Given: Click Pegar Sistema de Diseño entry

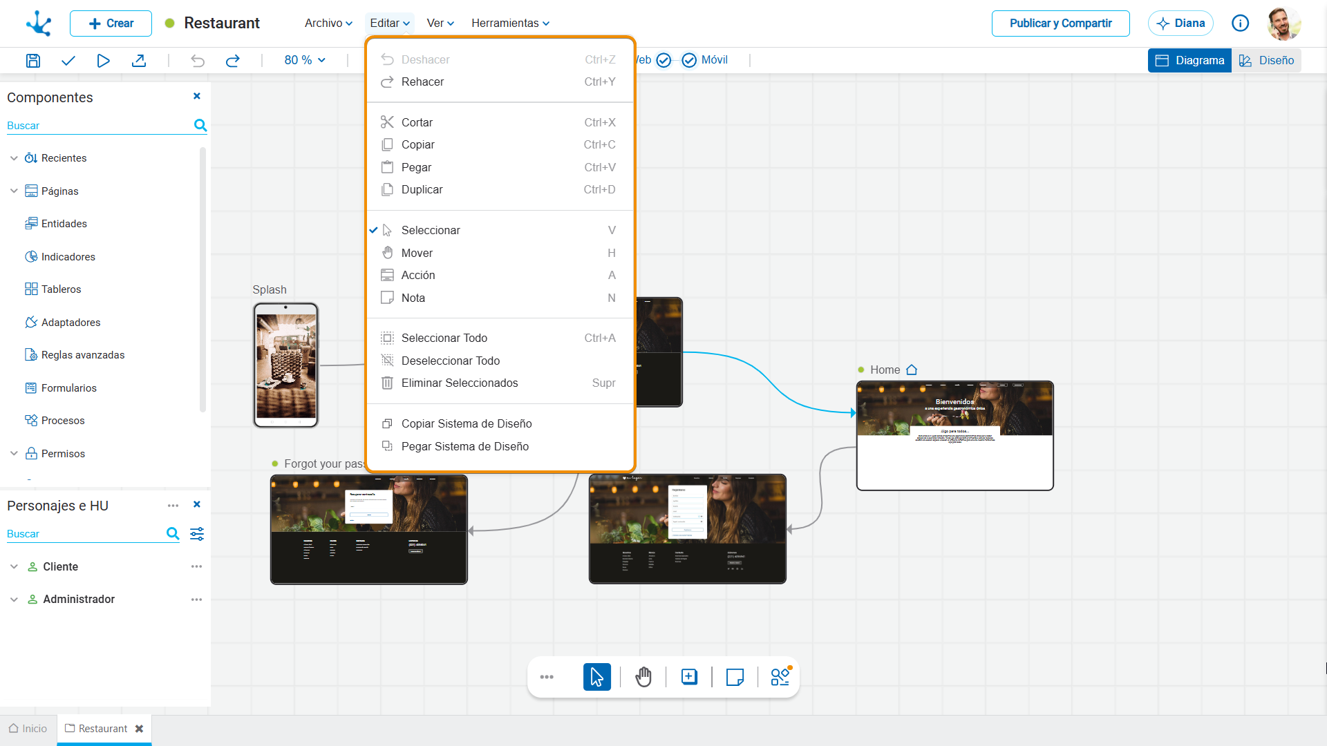Looking at the screenshot, I should (500, 446).
